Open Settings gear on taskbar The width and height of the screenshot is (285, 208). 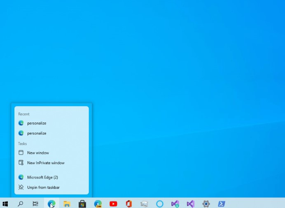click(x=206, y=204)
